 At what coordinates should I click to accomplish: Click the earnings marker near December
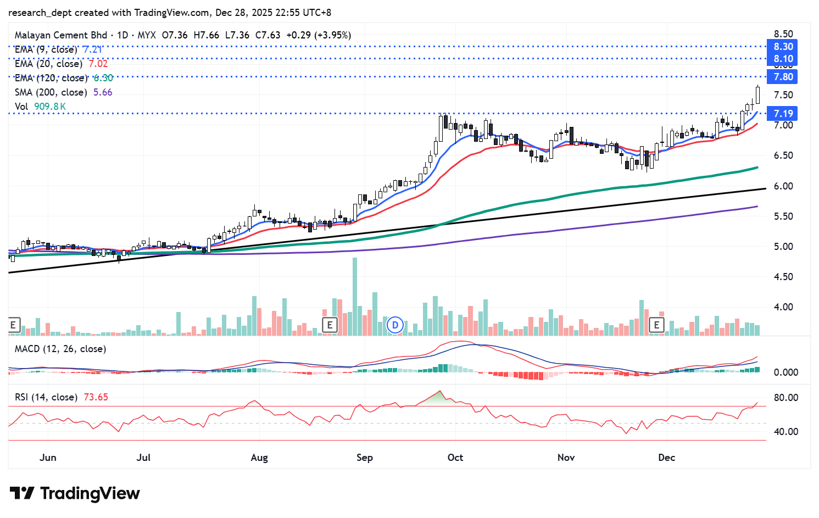(x=656, y=325)
